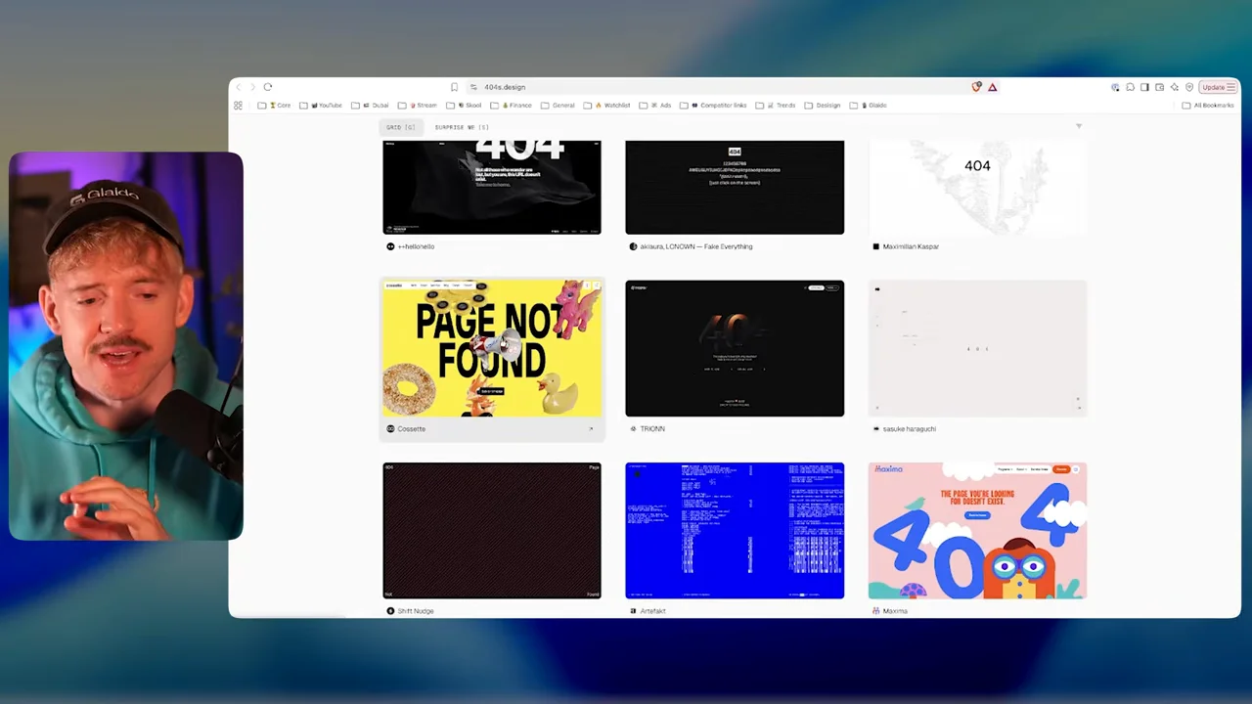Open the pink Maxima 404 thumbnail
The height and width of the screenshot is (704, 1252).
click(x=977, y=530)
